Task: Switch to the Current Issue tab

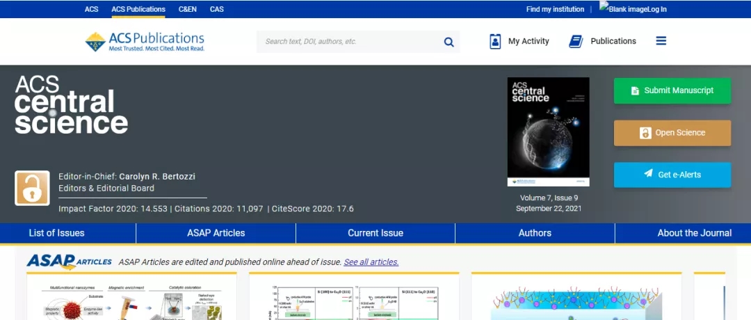Action: click(375, 233)
